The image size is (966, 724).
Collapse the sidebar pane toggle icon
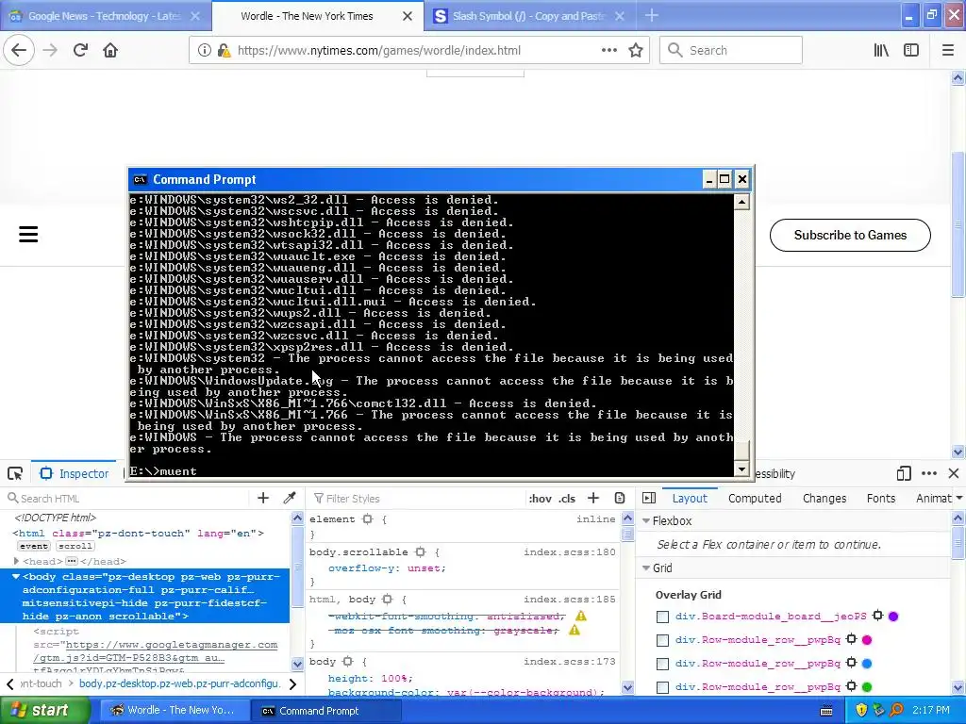coord(649,498)
